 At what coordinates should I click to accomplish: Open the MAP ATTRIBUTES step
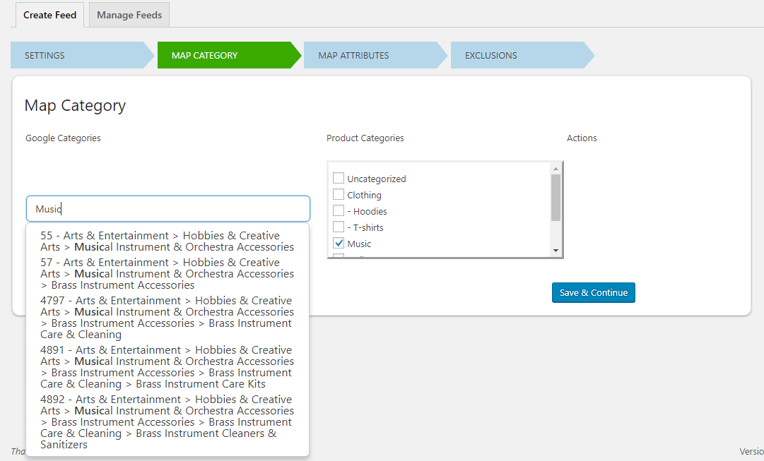[375, 55]
